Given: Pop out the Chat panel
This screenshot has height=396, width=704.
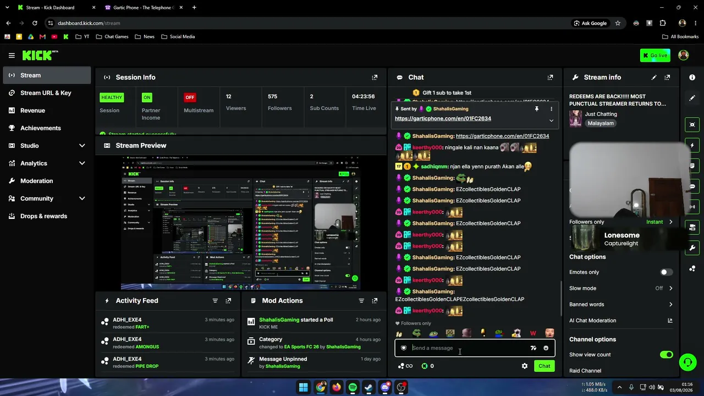Looking at the screenshot, I should pos(550,78).
